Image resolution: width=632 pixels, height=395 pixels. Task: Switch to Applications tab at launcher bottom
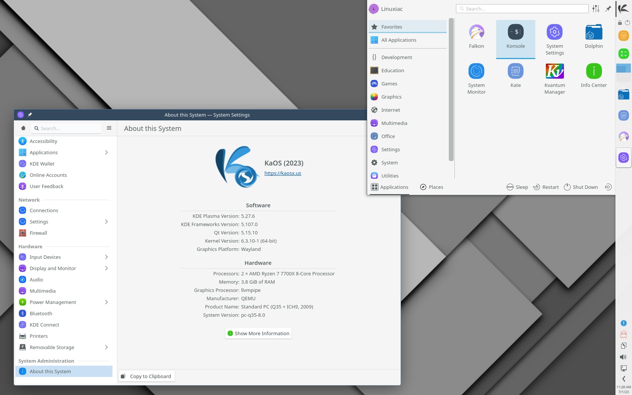coord(389,187)
